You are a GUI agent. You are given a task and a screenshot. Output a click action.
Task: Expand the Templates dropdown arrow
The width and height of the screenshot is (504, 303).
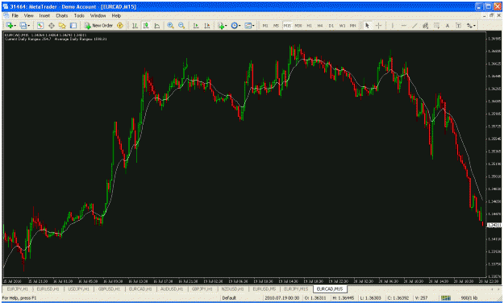[253, 26]
